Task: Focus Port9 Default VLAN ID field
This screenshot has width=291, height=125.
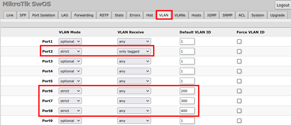Action: [187, 121]
